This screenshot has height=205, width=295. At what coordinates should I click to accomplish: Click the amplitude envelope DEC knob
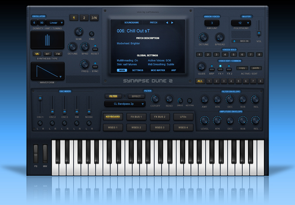(230, 120)
